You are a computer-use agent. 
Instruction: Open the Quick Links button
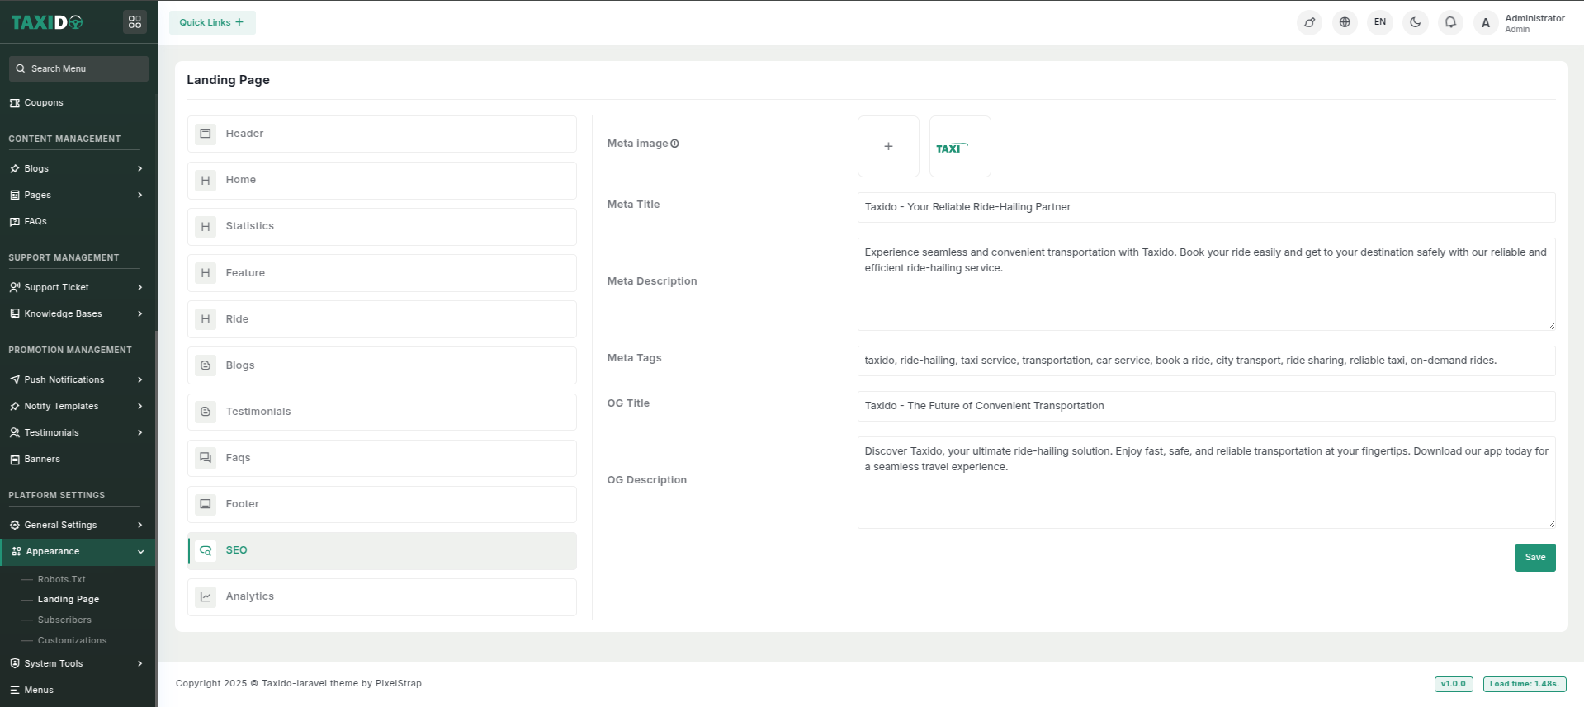click(212, 22)
